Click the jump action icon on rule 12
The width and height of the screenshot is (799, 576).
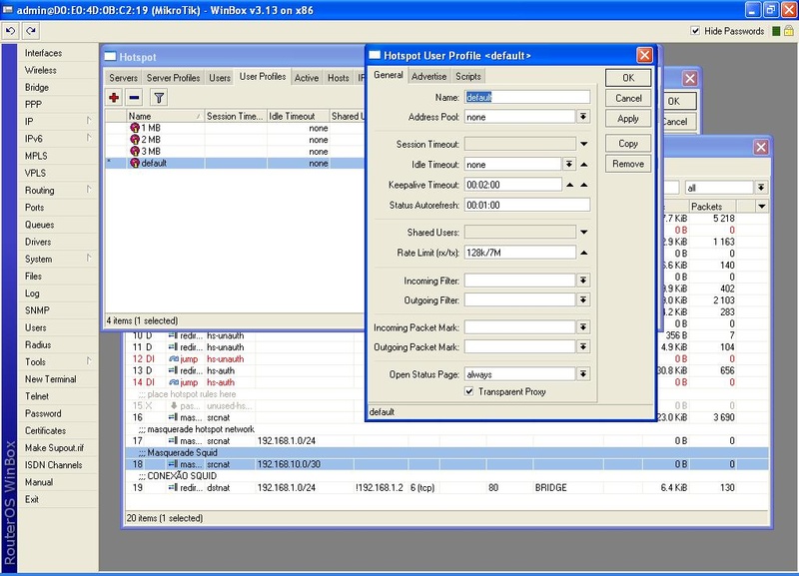[173, 359]
